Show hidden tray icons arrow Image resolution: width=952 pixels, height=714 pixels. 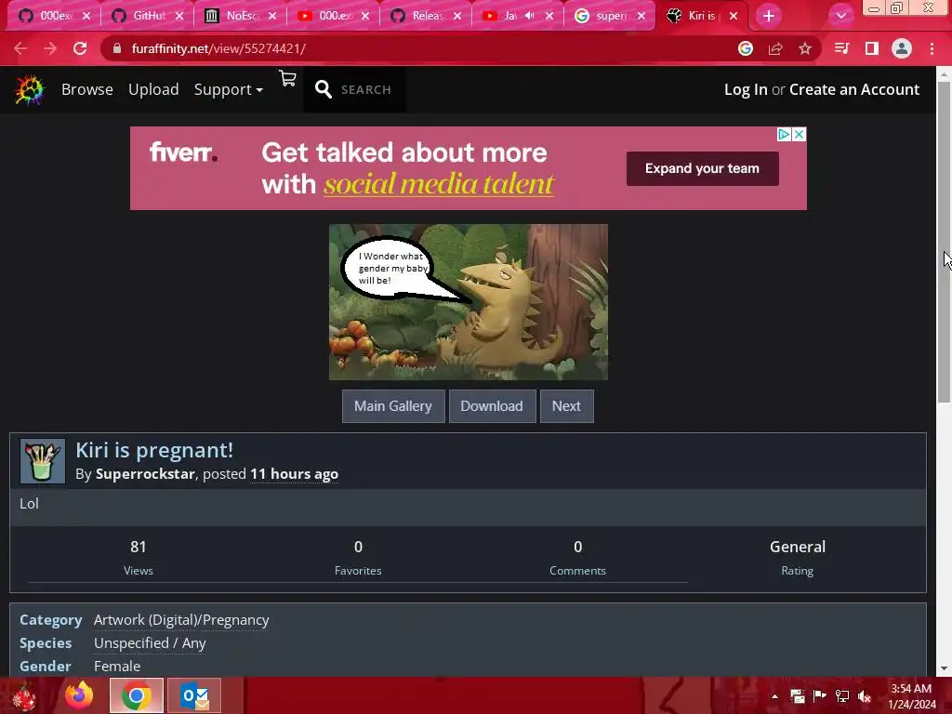pyautogui.click(x=774, y=696)
